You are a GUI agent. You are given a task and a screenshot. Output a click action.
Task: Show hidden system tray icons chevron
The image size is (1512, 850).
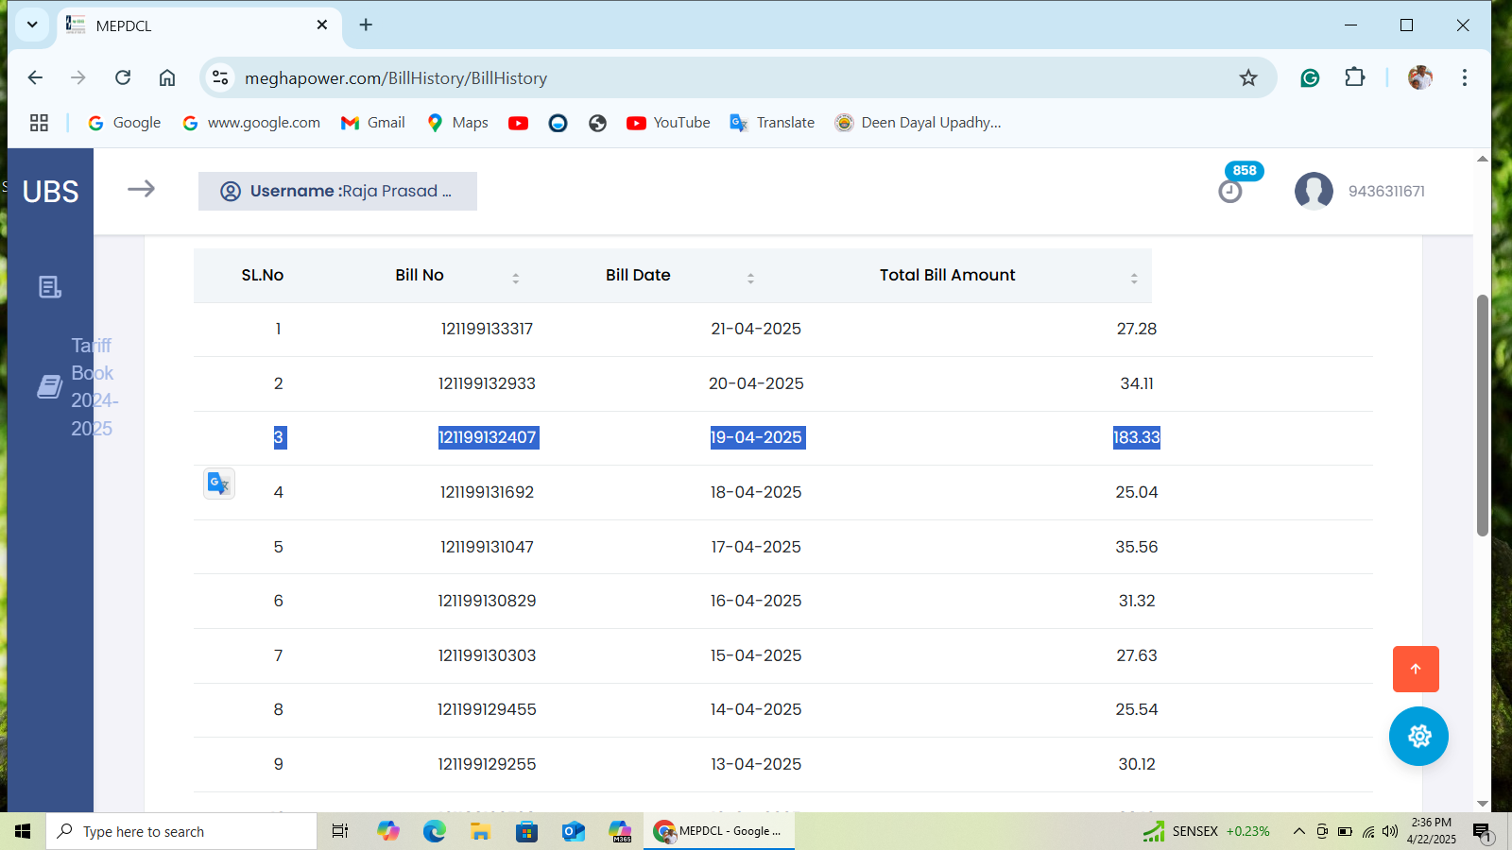point(1298,831)
